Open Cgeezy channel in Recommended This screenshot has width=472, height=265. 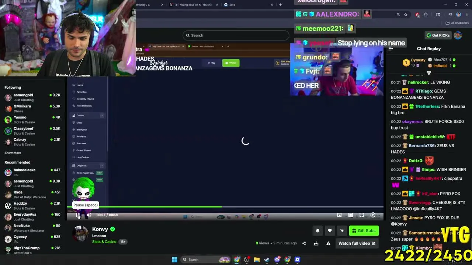click(x=32, y=239)
